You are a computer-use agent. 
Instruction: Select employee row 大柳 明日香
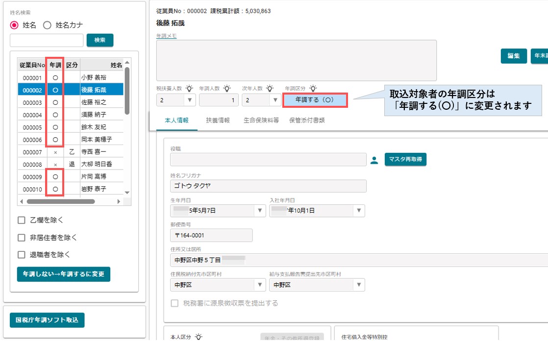pos(71,164)
